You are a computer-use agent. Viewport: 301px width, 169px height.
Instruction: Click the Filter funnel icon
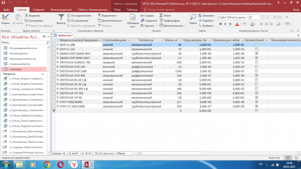[61, 17]
